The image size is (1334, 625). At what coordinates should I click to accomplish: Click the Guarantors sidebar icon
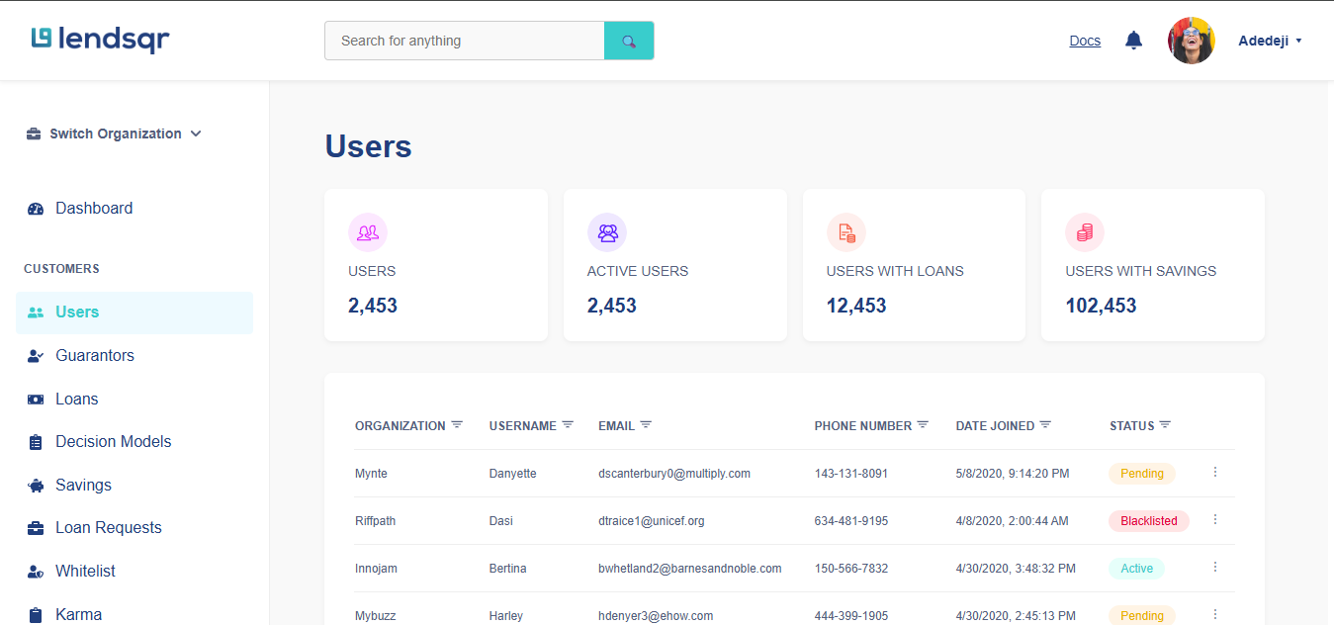[36, 356]
